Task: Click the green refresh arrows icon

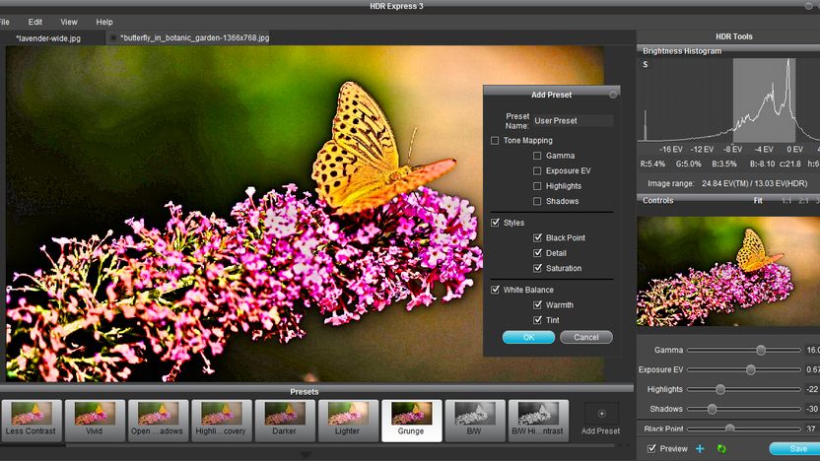Action: 721,448
